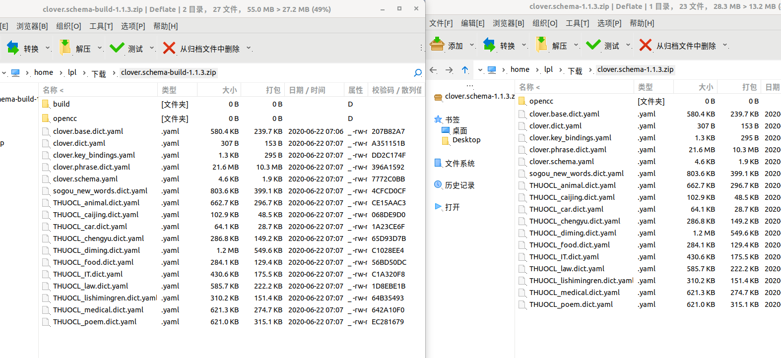Open 组织[O] menu in left window
Viewport: 781px width, 358px height.
tap(68, 26)
